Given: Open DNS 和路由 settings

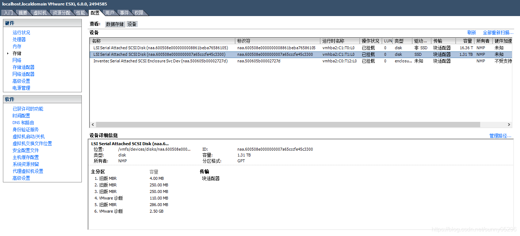Looking at the screenshot, I should pyautogui.click(x=23, y=123).
